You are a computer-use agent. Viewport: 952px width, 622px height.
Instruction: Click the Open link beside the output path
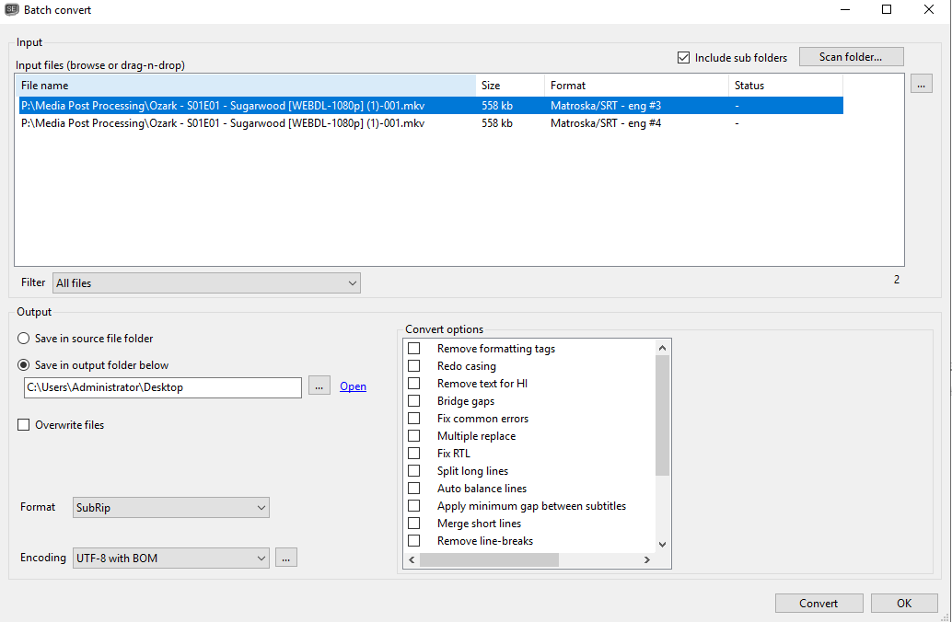[353, 386]
